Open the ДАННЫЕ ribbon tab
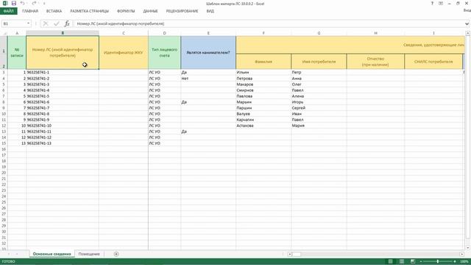This screenshot has width=471, height=265. click(150, 11)
